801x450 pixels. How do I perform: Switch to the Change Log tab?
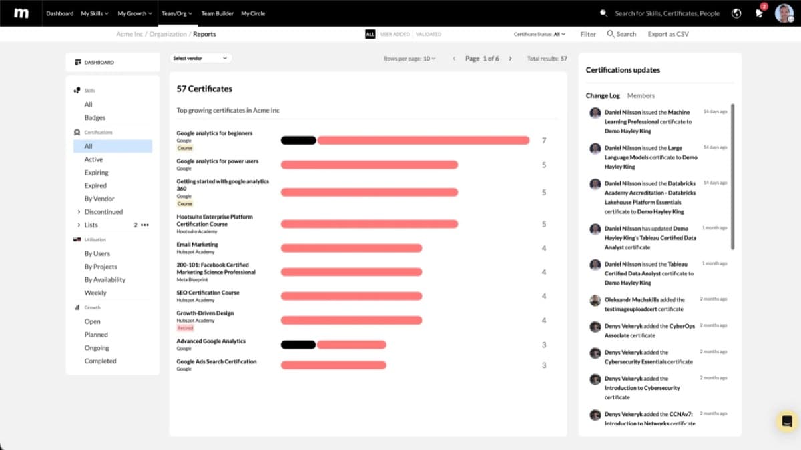(603, 95)
